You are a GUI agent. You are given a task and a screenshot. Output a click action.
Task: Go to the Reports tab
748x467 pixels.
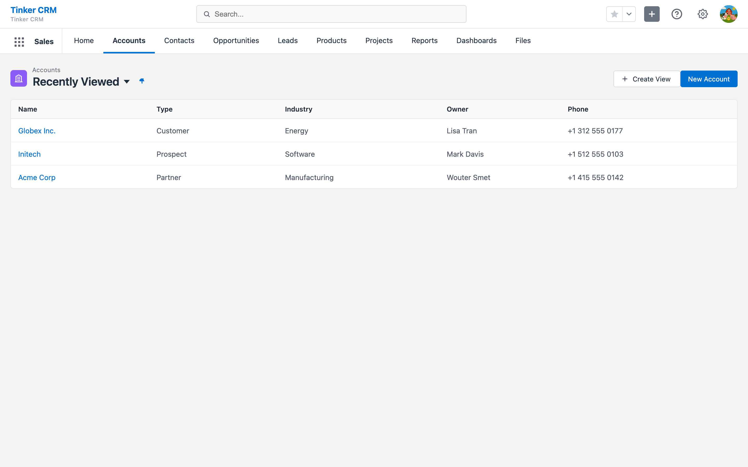pyautogui.click(x=425, y=41)
